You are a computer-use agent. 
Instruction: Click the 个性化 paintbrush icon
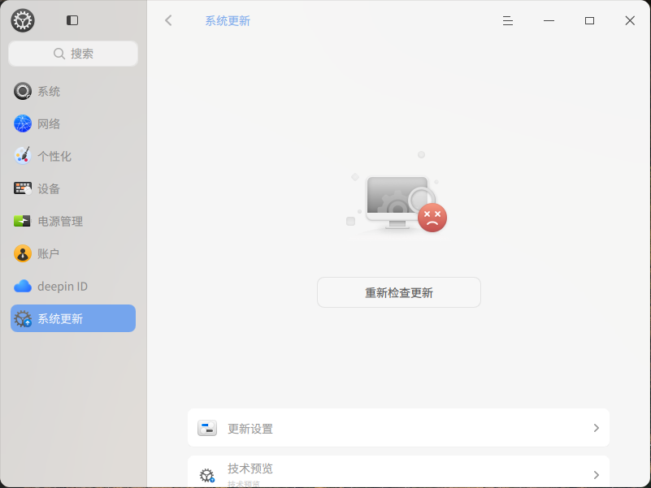pyautogui.click(x=23, y=156)
